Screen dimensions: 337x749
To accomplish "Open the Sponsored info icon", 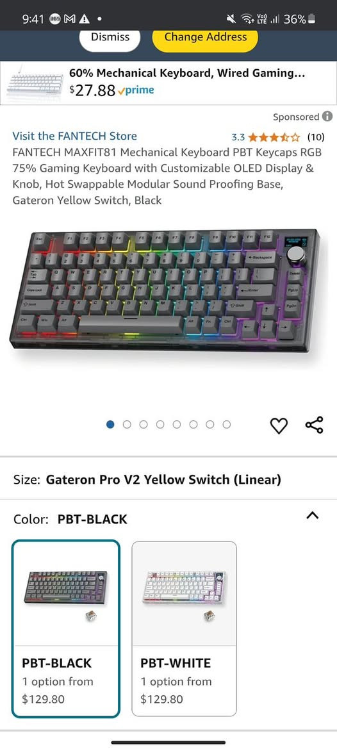I will coord(327,117).
